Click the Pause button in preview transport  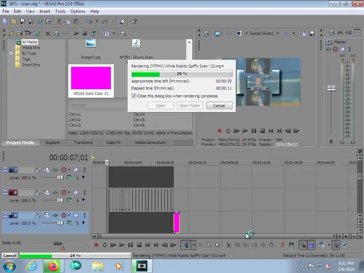click(254, 131)
